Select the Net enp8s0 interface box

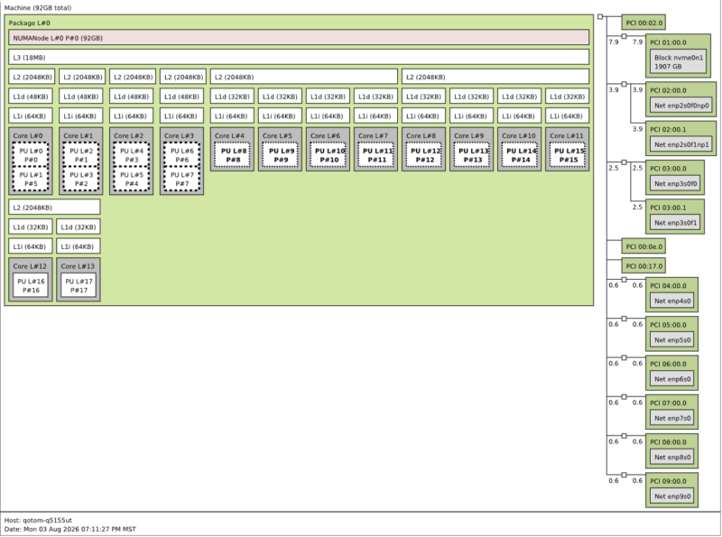pyautogui.click(x=672, y=458)
